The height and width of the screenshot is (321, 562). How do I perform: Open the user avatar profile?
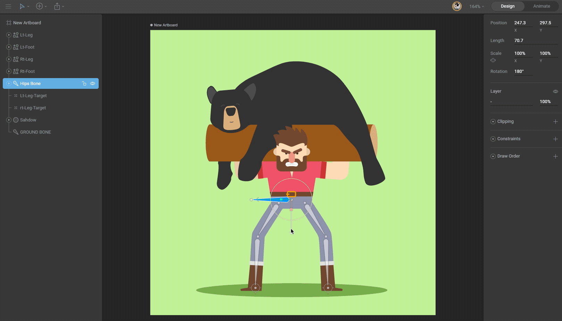pos(457,6)
